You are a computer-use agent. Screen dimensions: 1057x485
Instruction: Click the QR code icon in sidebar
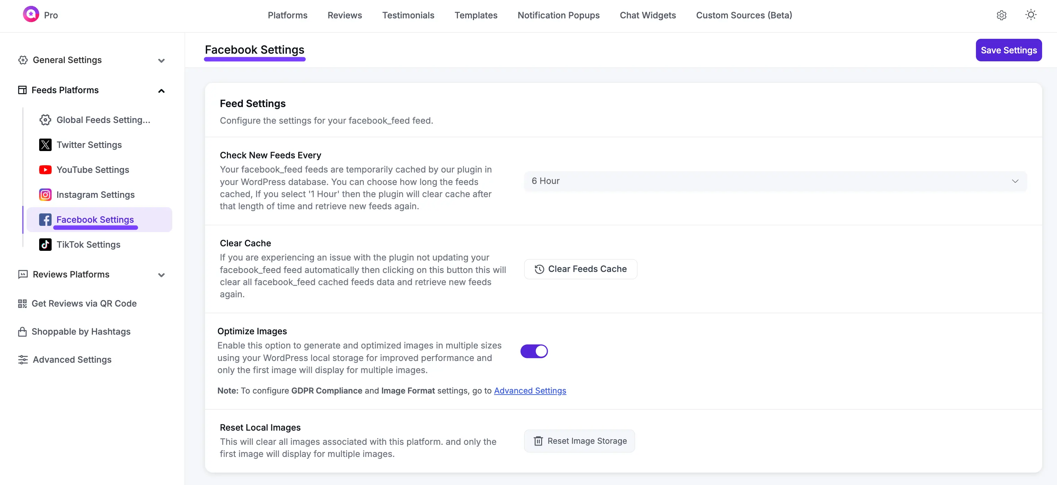(x=22, y=303)
